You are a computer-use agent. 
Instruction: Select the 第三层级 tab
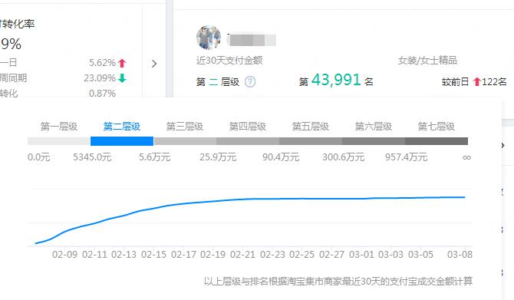click(x=185, y=127)
